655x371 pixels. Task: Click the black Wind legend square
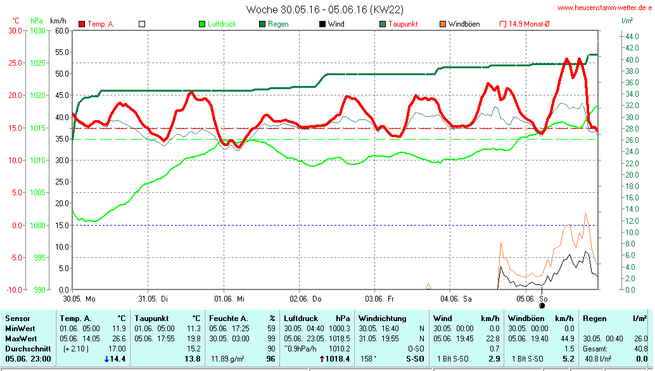(x=322, y=24)
